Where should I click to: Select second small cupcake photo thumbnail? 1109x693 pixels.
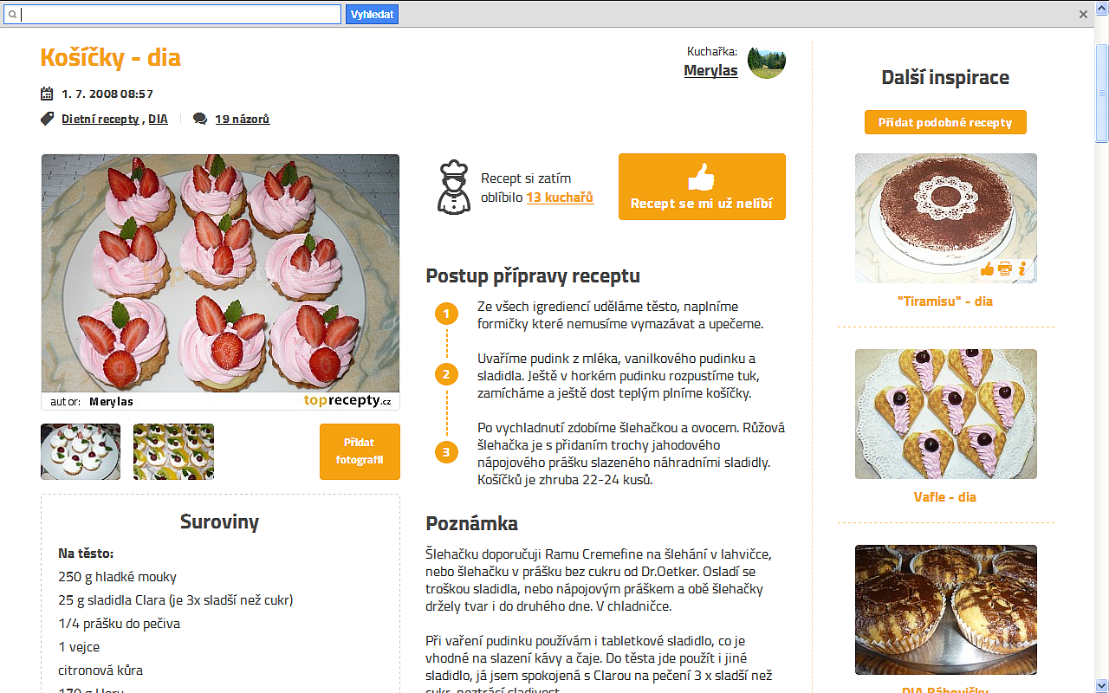pyautogui.click(x=173, y=451)
